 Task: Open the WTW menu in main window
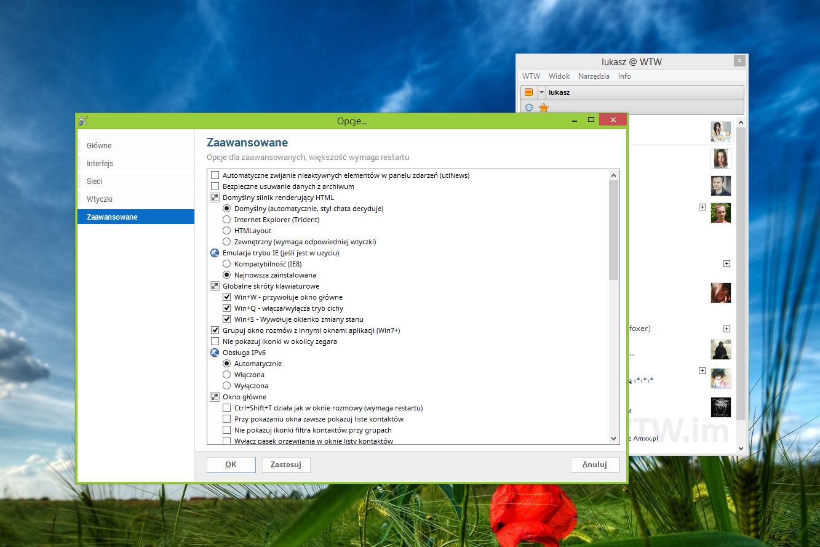[x=531, y=76]
